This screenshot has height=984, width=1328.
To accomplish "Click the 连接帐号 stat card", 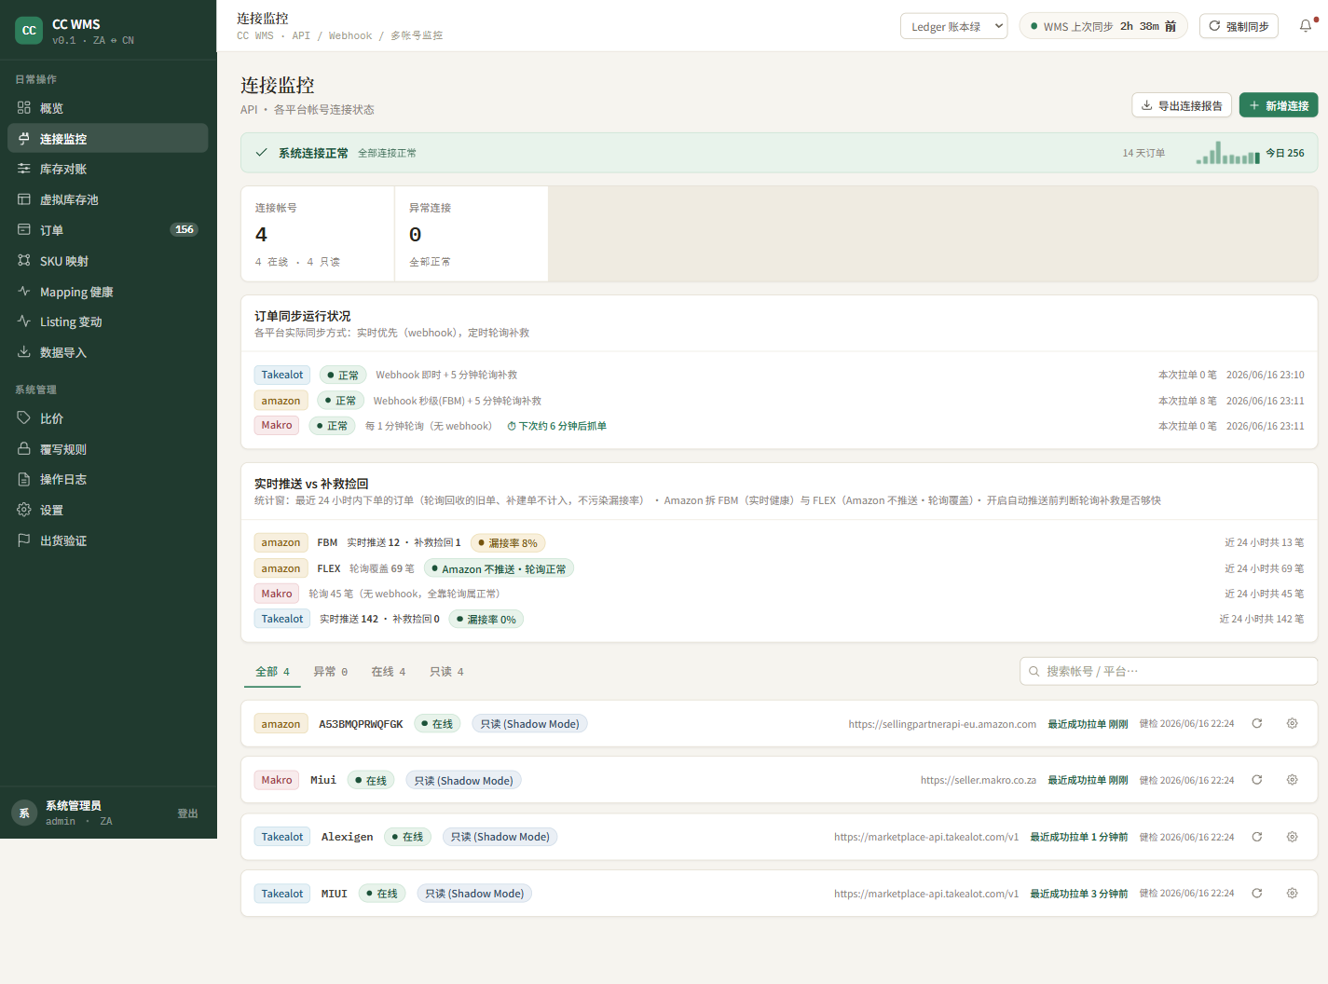I will [x=317, y=233].
